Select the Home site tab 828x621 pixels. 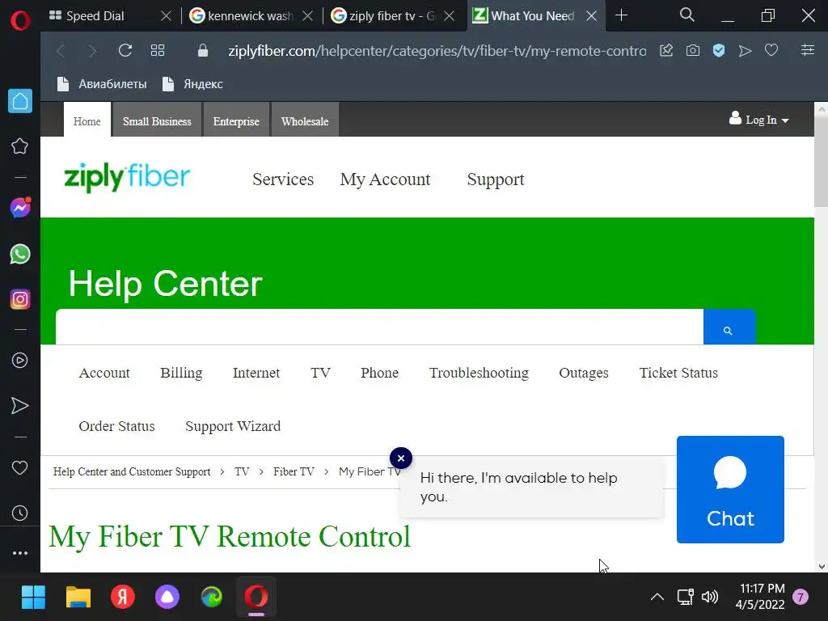click(x=87, y=121)
